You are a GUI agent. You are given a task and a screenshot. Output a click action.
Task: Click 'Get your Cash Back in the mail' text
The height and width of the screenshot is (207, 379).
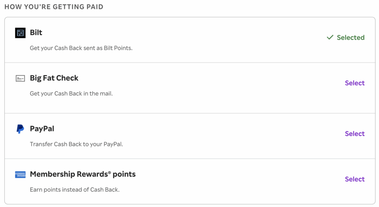(x=71, y=94)
